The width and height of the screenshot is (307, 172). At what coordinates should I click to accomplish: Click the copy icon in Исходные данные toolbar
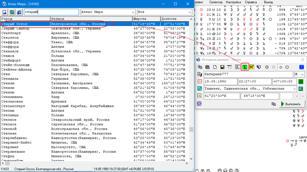coord(200,67)
